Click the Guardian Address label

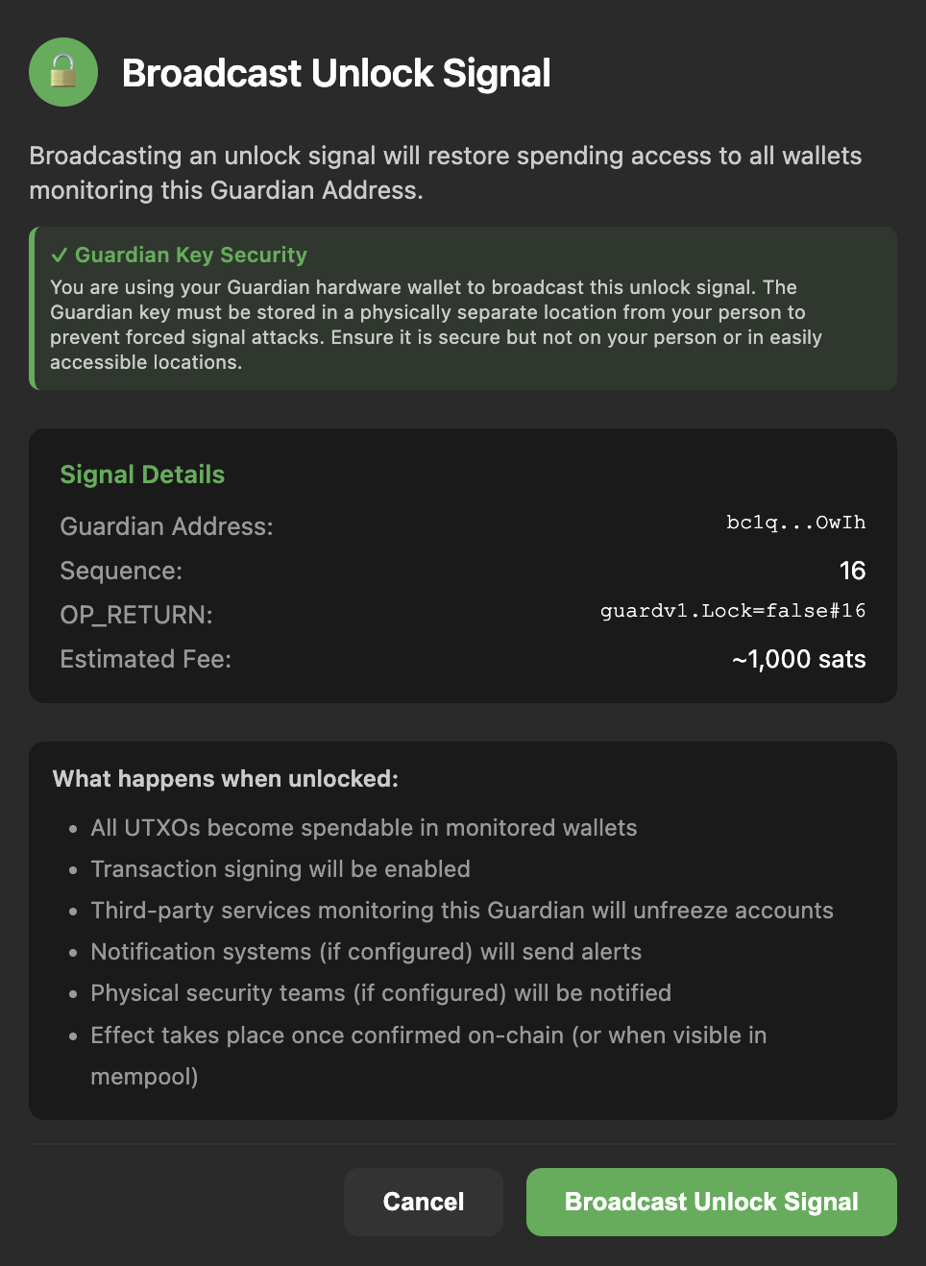click(166, 526)
